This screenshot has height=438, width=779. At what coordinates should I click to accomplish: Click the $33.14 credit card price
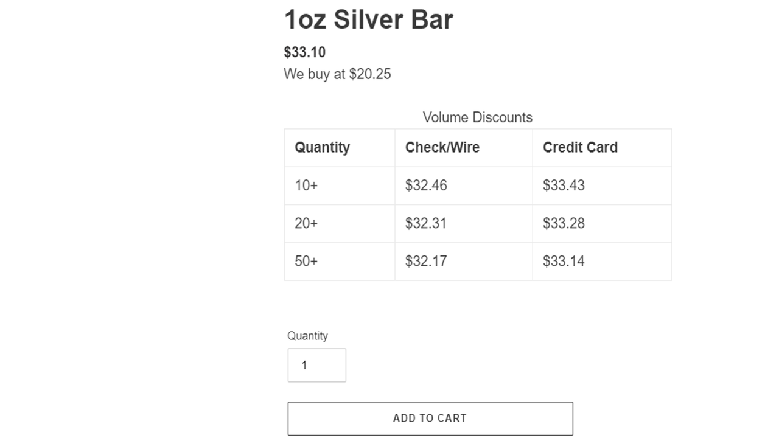(564, 261)
